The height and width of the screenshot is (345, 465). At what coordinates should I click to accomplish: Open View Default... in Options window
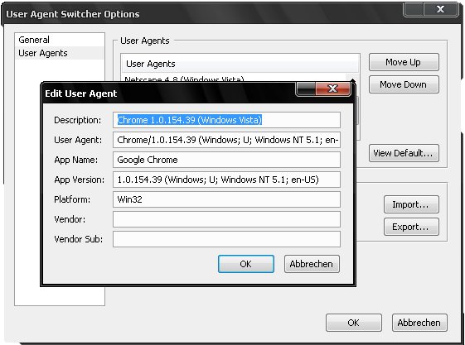404,153
